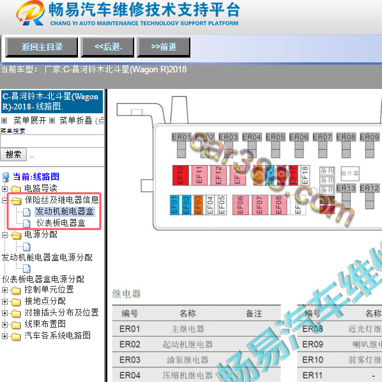Click the page icon beside 发动机舱电器盒

27,212
